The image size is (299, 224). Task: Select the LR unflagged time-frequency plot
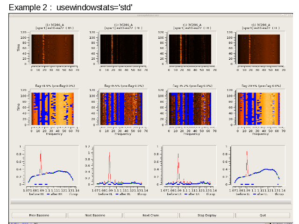point(190,49)
